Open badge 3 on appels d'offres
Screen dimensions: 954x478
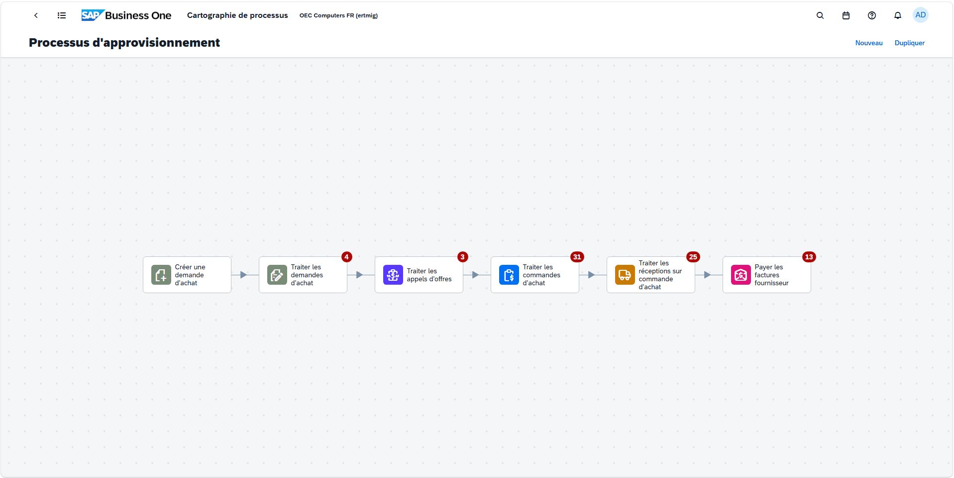pyautogui.click(x=463, y=257)
